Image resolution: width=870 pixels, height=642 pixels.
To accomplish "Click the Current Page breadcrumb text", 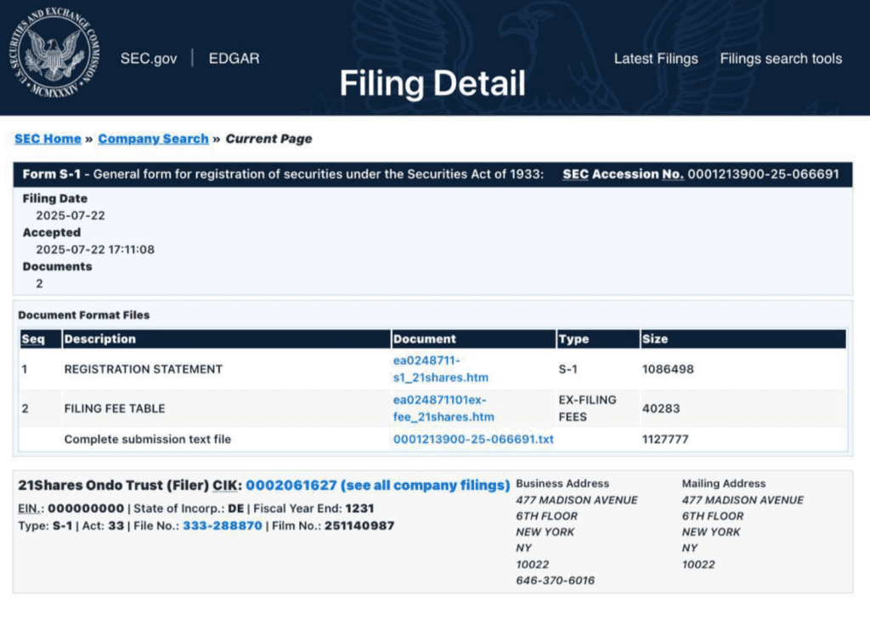I will (x=268, y=139).
